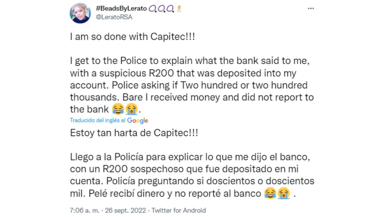Open the tweet options menu via the three dots
386x217 pixels.
[311, 8]
